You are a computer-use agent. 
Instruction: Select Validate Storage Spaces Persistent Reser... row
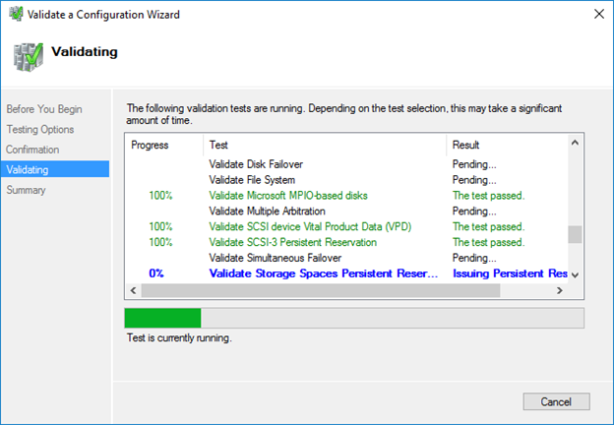[346, 273]
